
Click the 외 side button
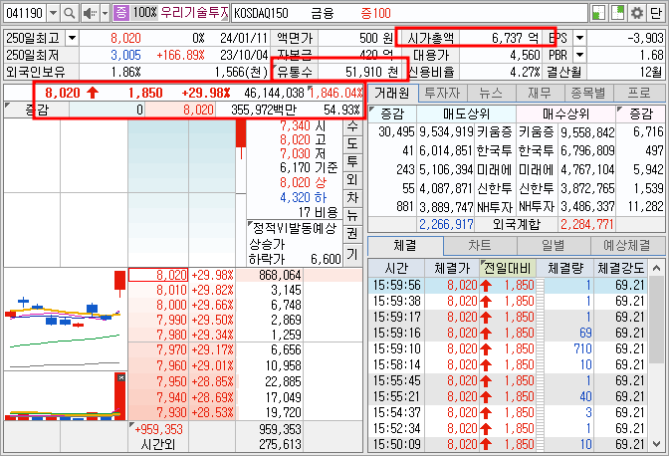[352, 179]
